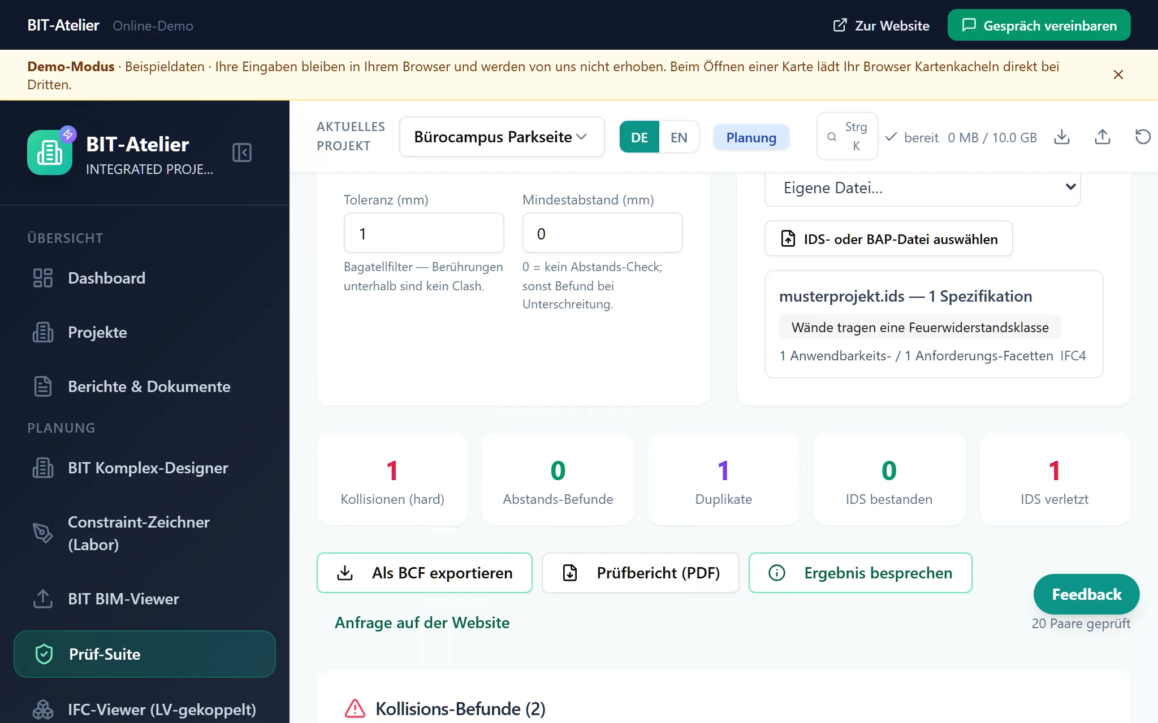Open the Bürocampus Parkseite project dropdown
The width and height of the screenshot is (1158, 723).
coord(502,137)
